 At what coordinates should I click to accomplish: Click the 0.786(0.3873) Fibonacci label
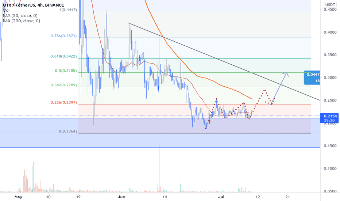(63, 36)
